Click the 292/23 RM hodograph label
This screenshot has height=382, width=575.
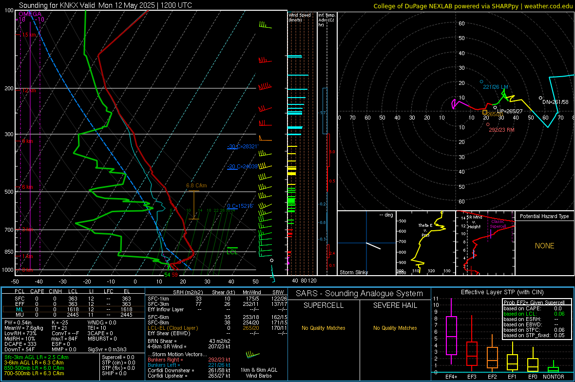click(x=501, y=130)
